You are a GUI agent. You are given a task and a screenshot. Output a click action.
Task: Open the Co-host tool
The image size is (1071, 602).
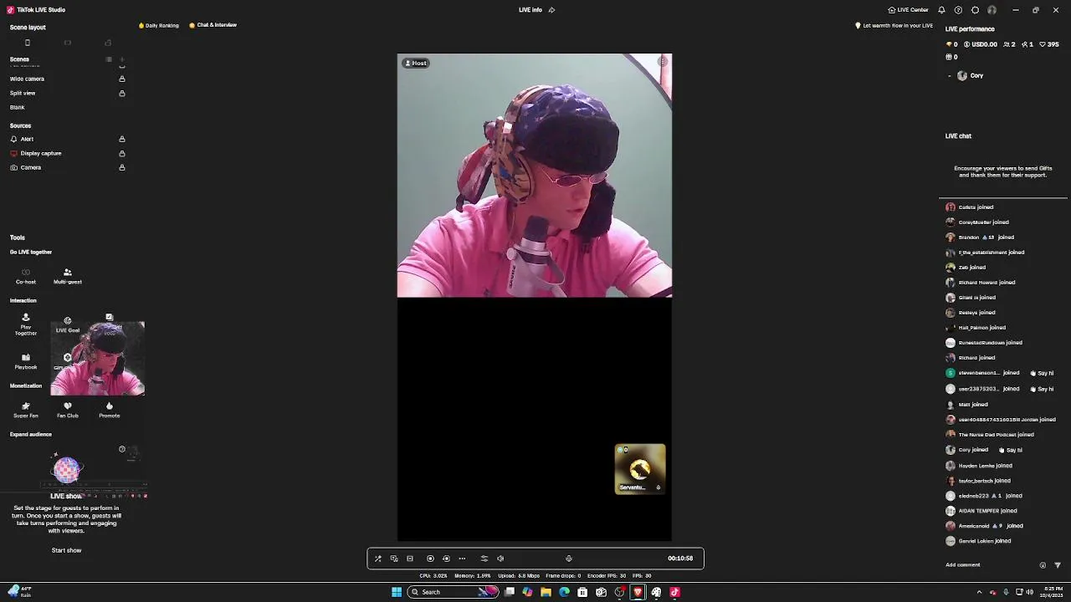(26, 276)
